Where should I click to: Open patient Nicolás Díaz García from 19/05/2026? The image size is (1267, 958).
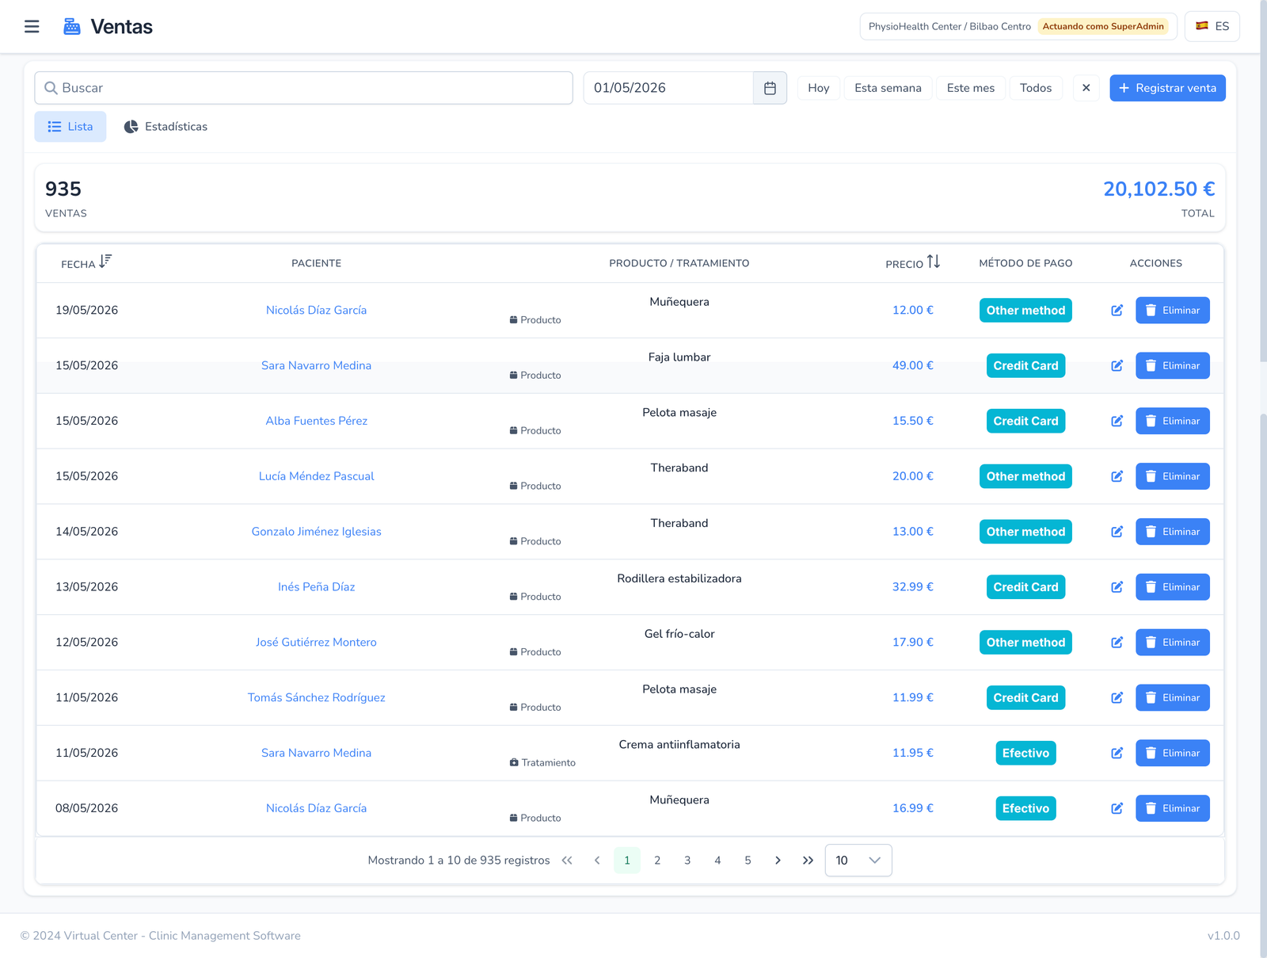point(316,311)
